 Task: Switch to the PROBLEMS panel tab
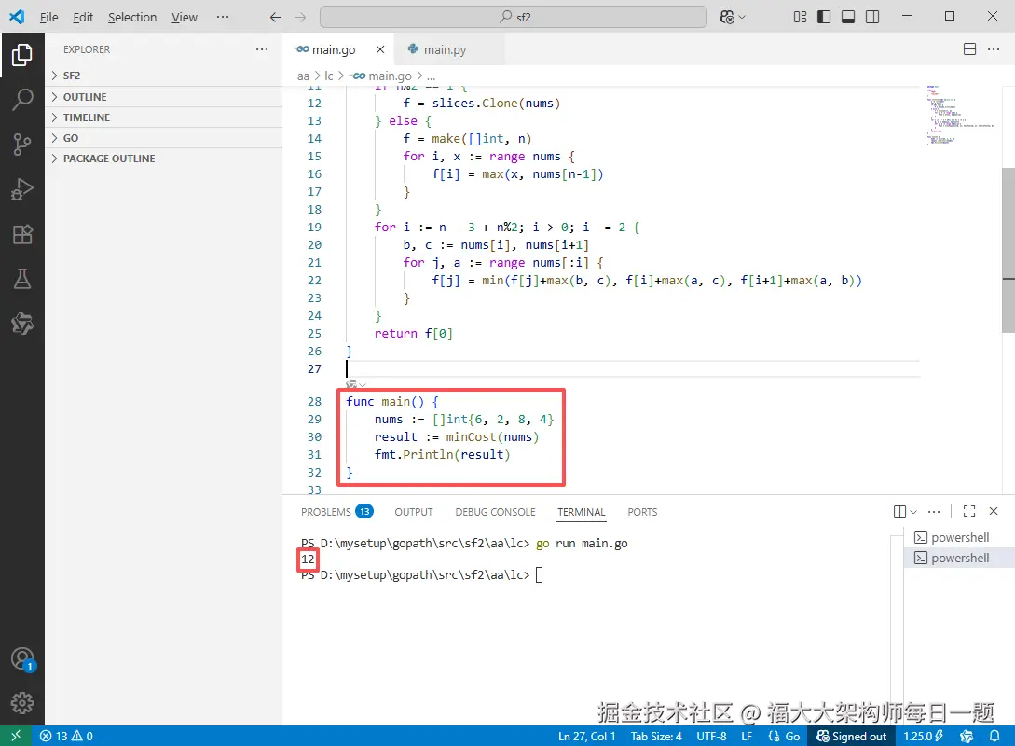[336, 512]
